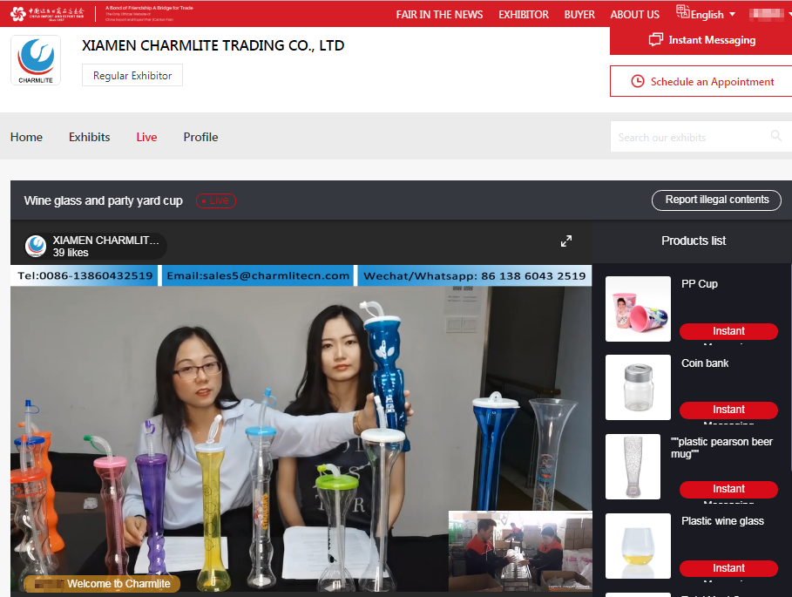The height and width of the screenshot is (597, 792).
Task: Expand the live video to fullscreen
Action: click(565, 241)
